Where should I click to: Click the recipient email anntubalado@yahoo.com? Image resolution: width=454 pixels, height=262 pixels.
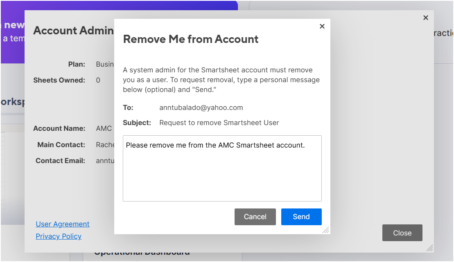[x=201, y=107]
